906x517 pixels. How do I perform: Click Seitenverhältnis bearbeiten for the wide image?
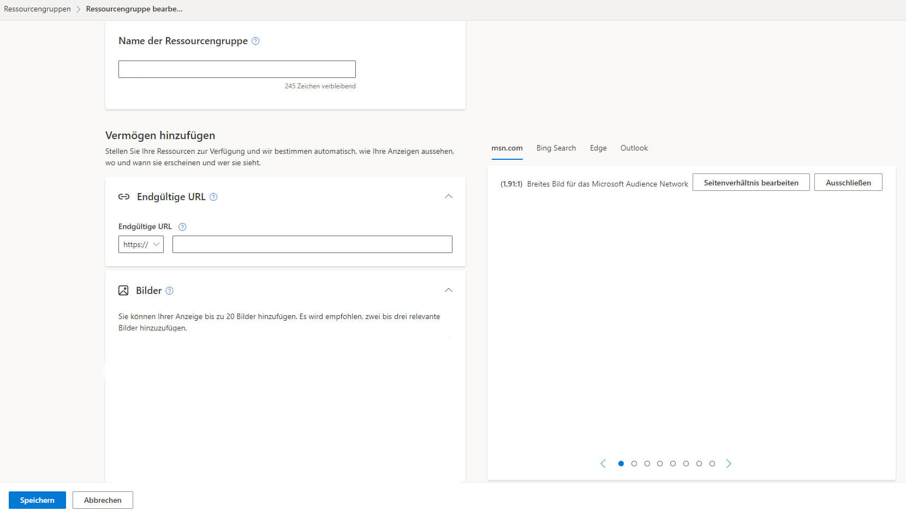[x=750, y=182]
